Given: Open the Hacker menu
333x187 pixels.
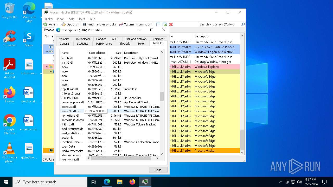Looking at the screenshot, I should click(49, 19).
